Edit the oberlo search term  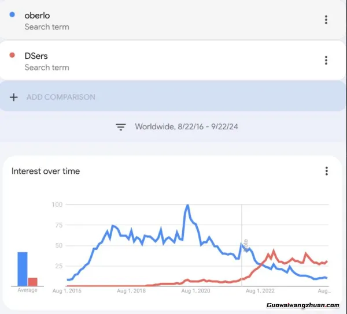pyautogui.click(x=36, y=16)
